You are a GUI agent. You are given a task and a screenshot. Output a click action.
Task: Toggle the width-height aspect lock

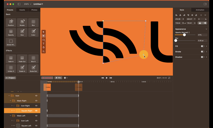(x=185, y=23)
